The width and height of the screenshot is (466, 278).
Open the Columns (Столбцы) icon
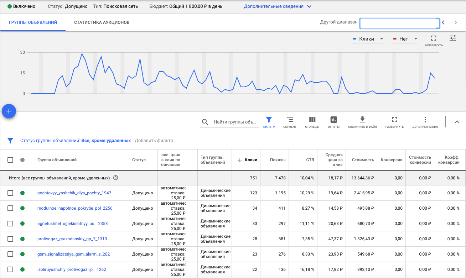click(x=312, y=120)
